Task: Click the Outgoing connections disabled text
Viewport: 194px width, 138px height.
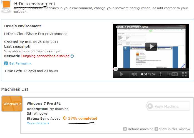Action: coord(45,56)
